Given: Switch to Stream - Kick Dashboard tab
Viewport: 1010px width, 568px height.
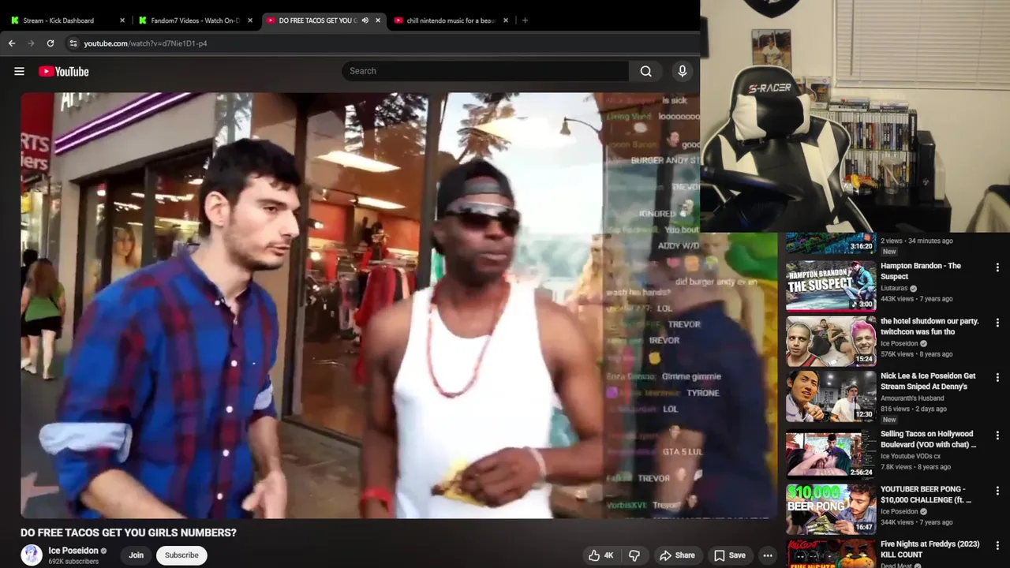Looking at the screenshot, I should coord(66,21).
